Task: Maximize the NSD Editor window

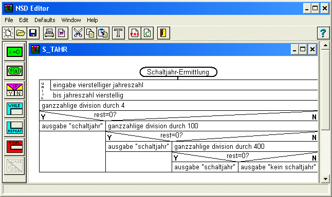Action: (315, 8)
